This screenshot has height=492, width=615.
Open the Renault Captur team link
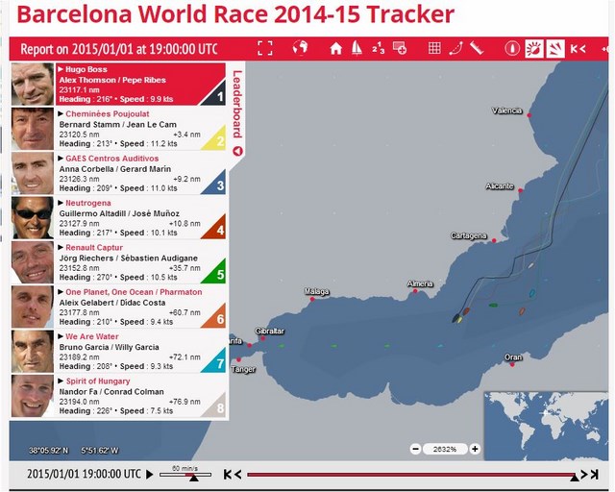click(x=94, y=248)
